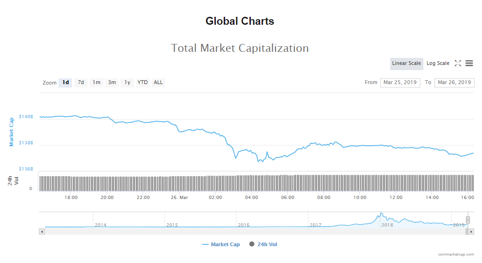Select the 7d zoom range
The width and height of the screenshot is (482, 263).
click(81, 83)
